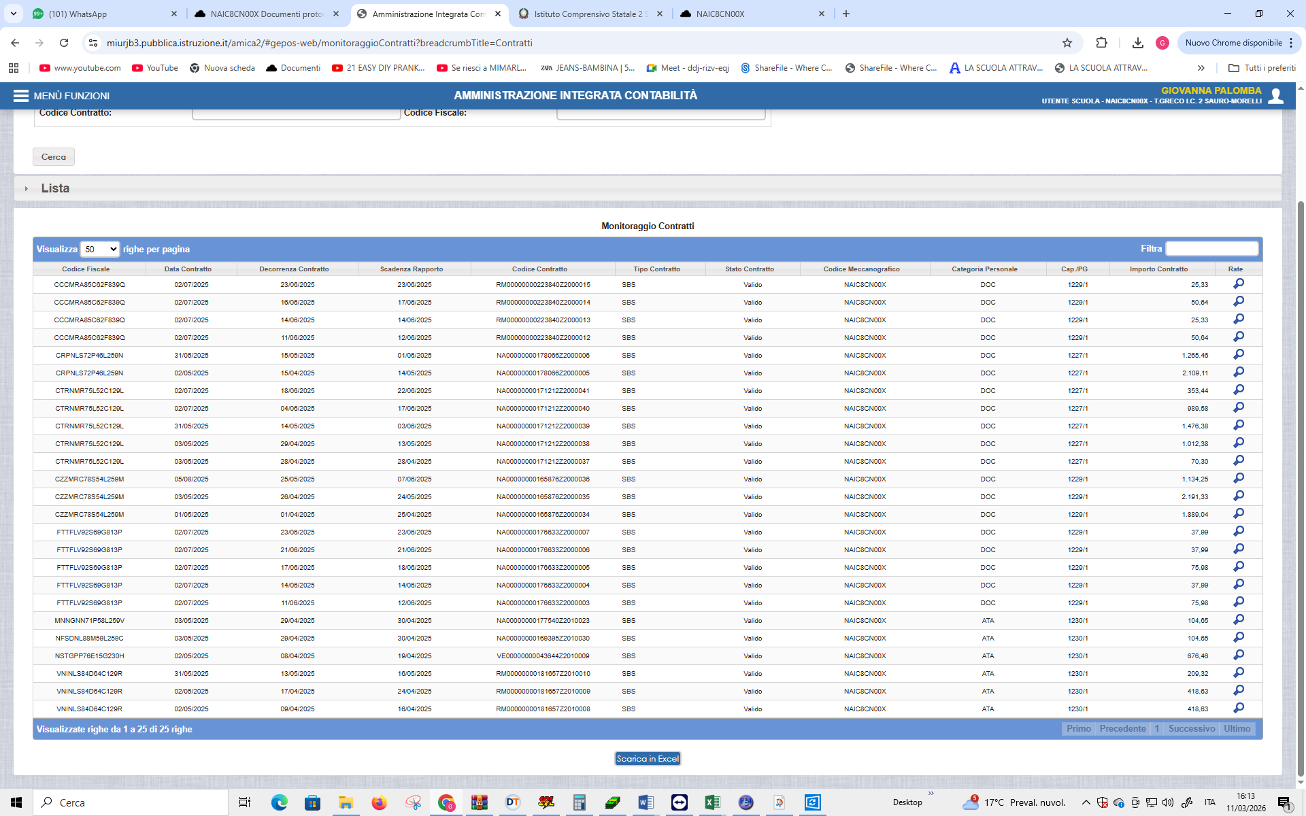Collapse the Lista section expander
The height and width of the screenshot is (816, 1306).
(27, 188)
